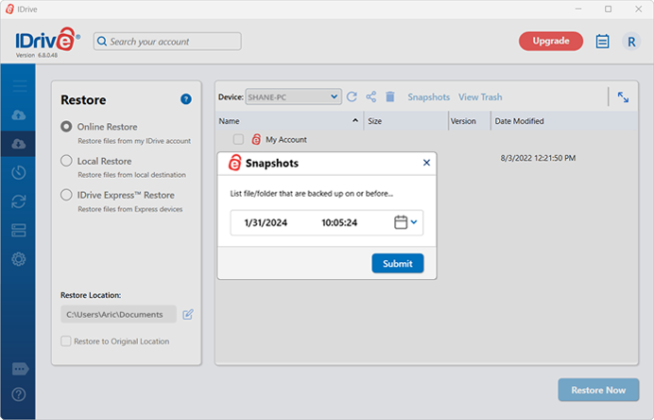Click the edit Restore Location pencil icon
This screenshot has height=420, width=654.
(x=187, y=314)
